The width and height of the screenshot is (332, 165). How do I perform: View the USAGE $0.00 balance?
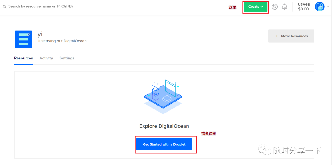304,7
